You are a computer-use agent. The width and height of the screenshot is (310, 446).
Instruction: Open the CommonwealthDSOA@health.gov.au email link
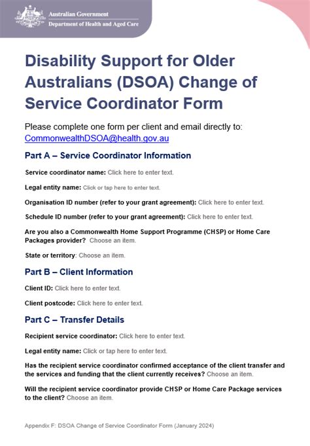(x=97, y=138)
